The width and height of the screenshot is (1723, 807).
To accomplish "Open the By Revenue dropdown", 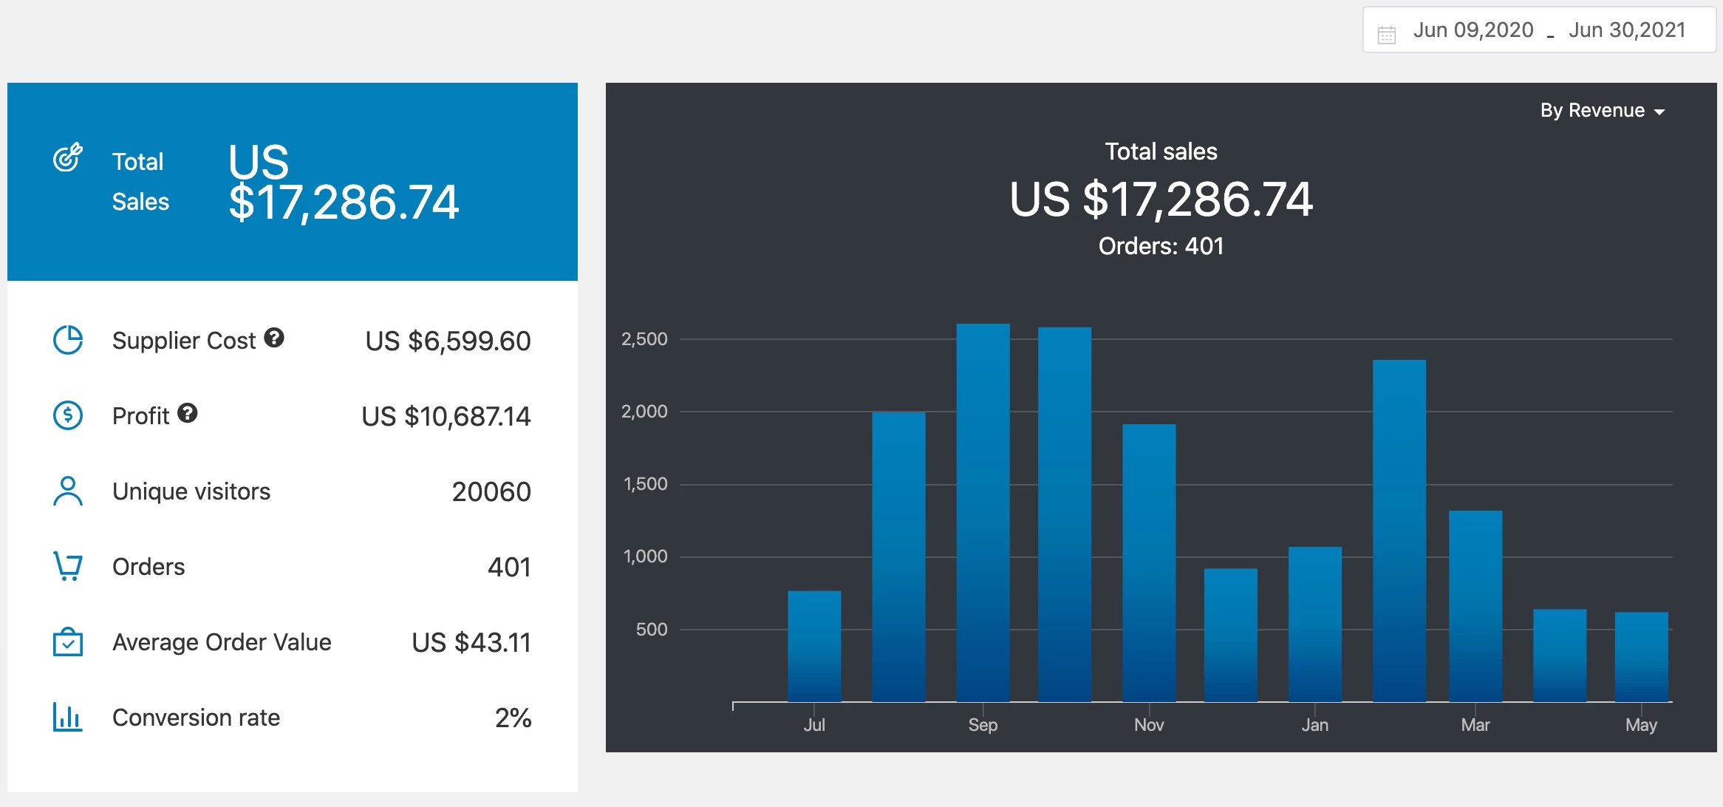I will 1602,110.
